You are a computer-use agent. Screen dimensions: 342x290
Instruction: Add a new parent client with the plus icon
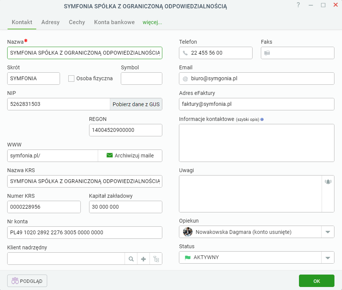(x=143, y=259)
